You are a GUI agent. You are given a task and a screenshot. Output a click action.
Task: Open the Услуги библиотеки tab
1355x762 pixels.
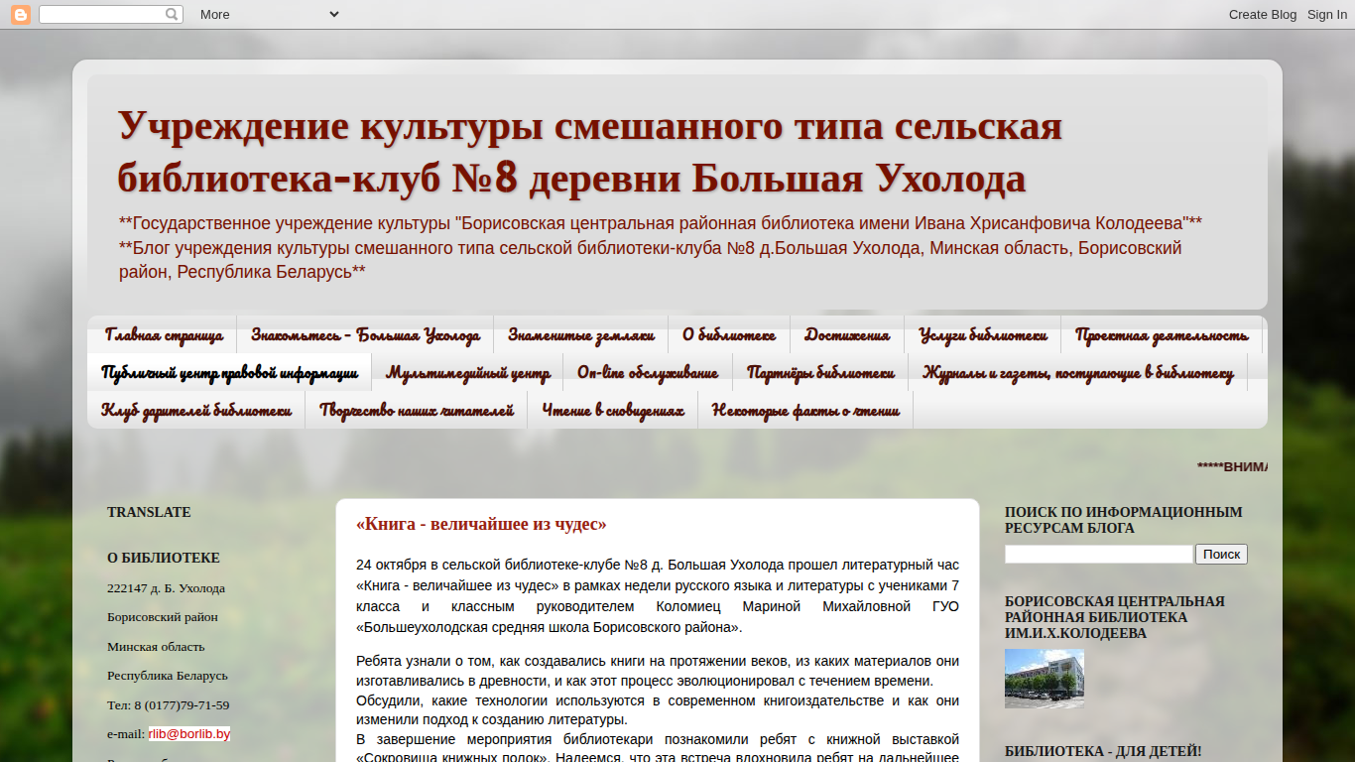(x=982, y=334)
